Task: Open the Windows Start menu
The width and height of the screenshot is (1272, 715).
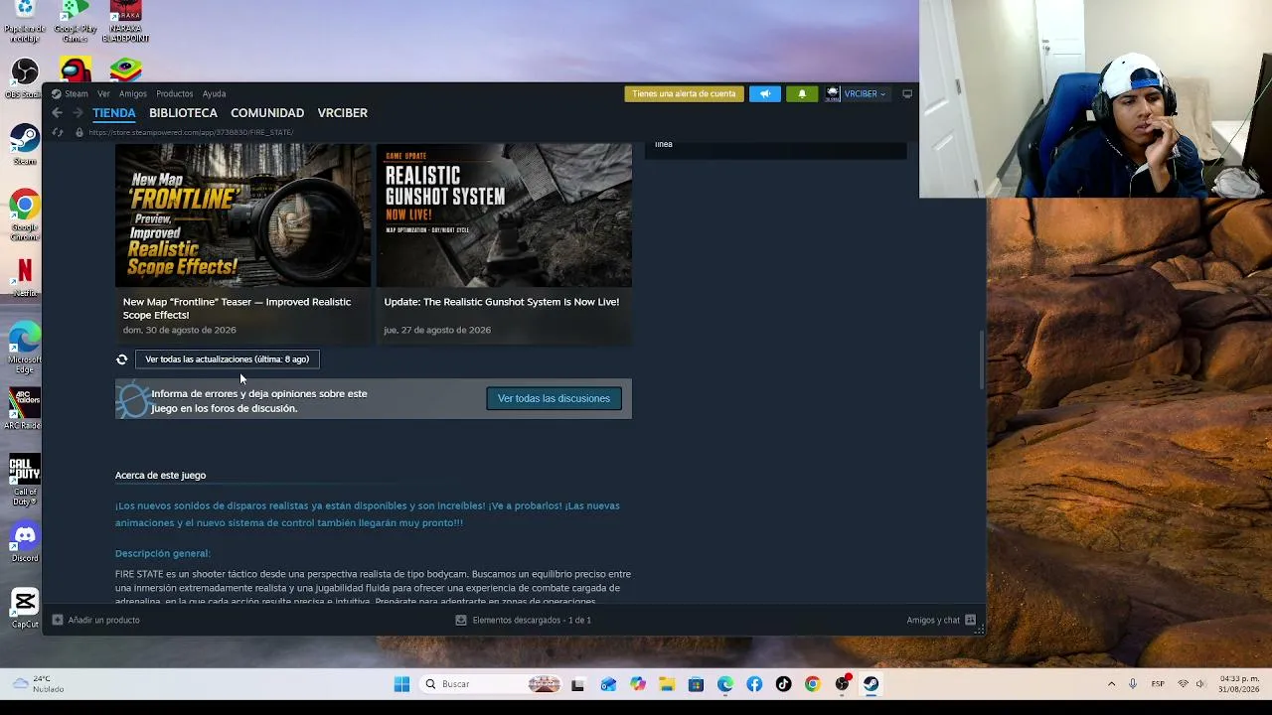Action: [x=401, y=684]
